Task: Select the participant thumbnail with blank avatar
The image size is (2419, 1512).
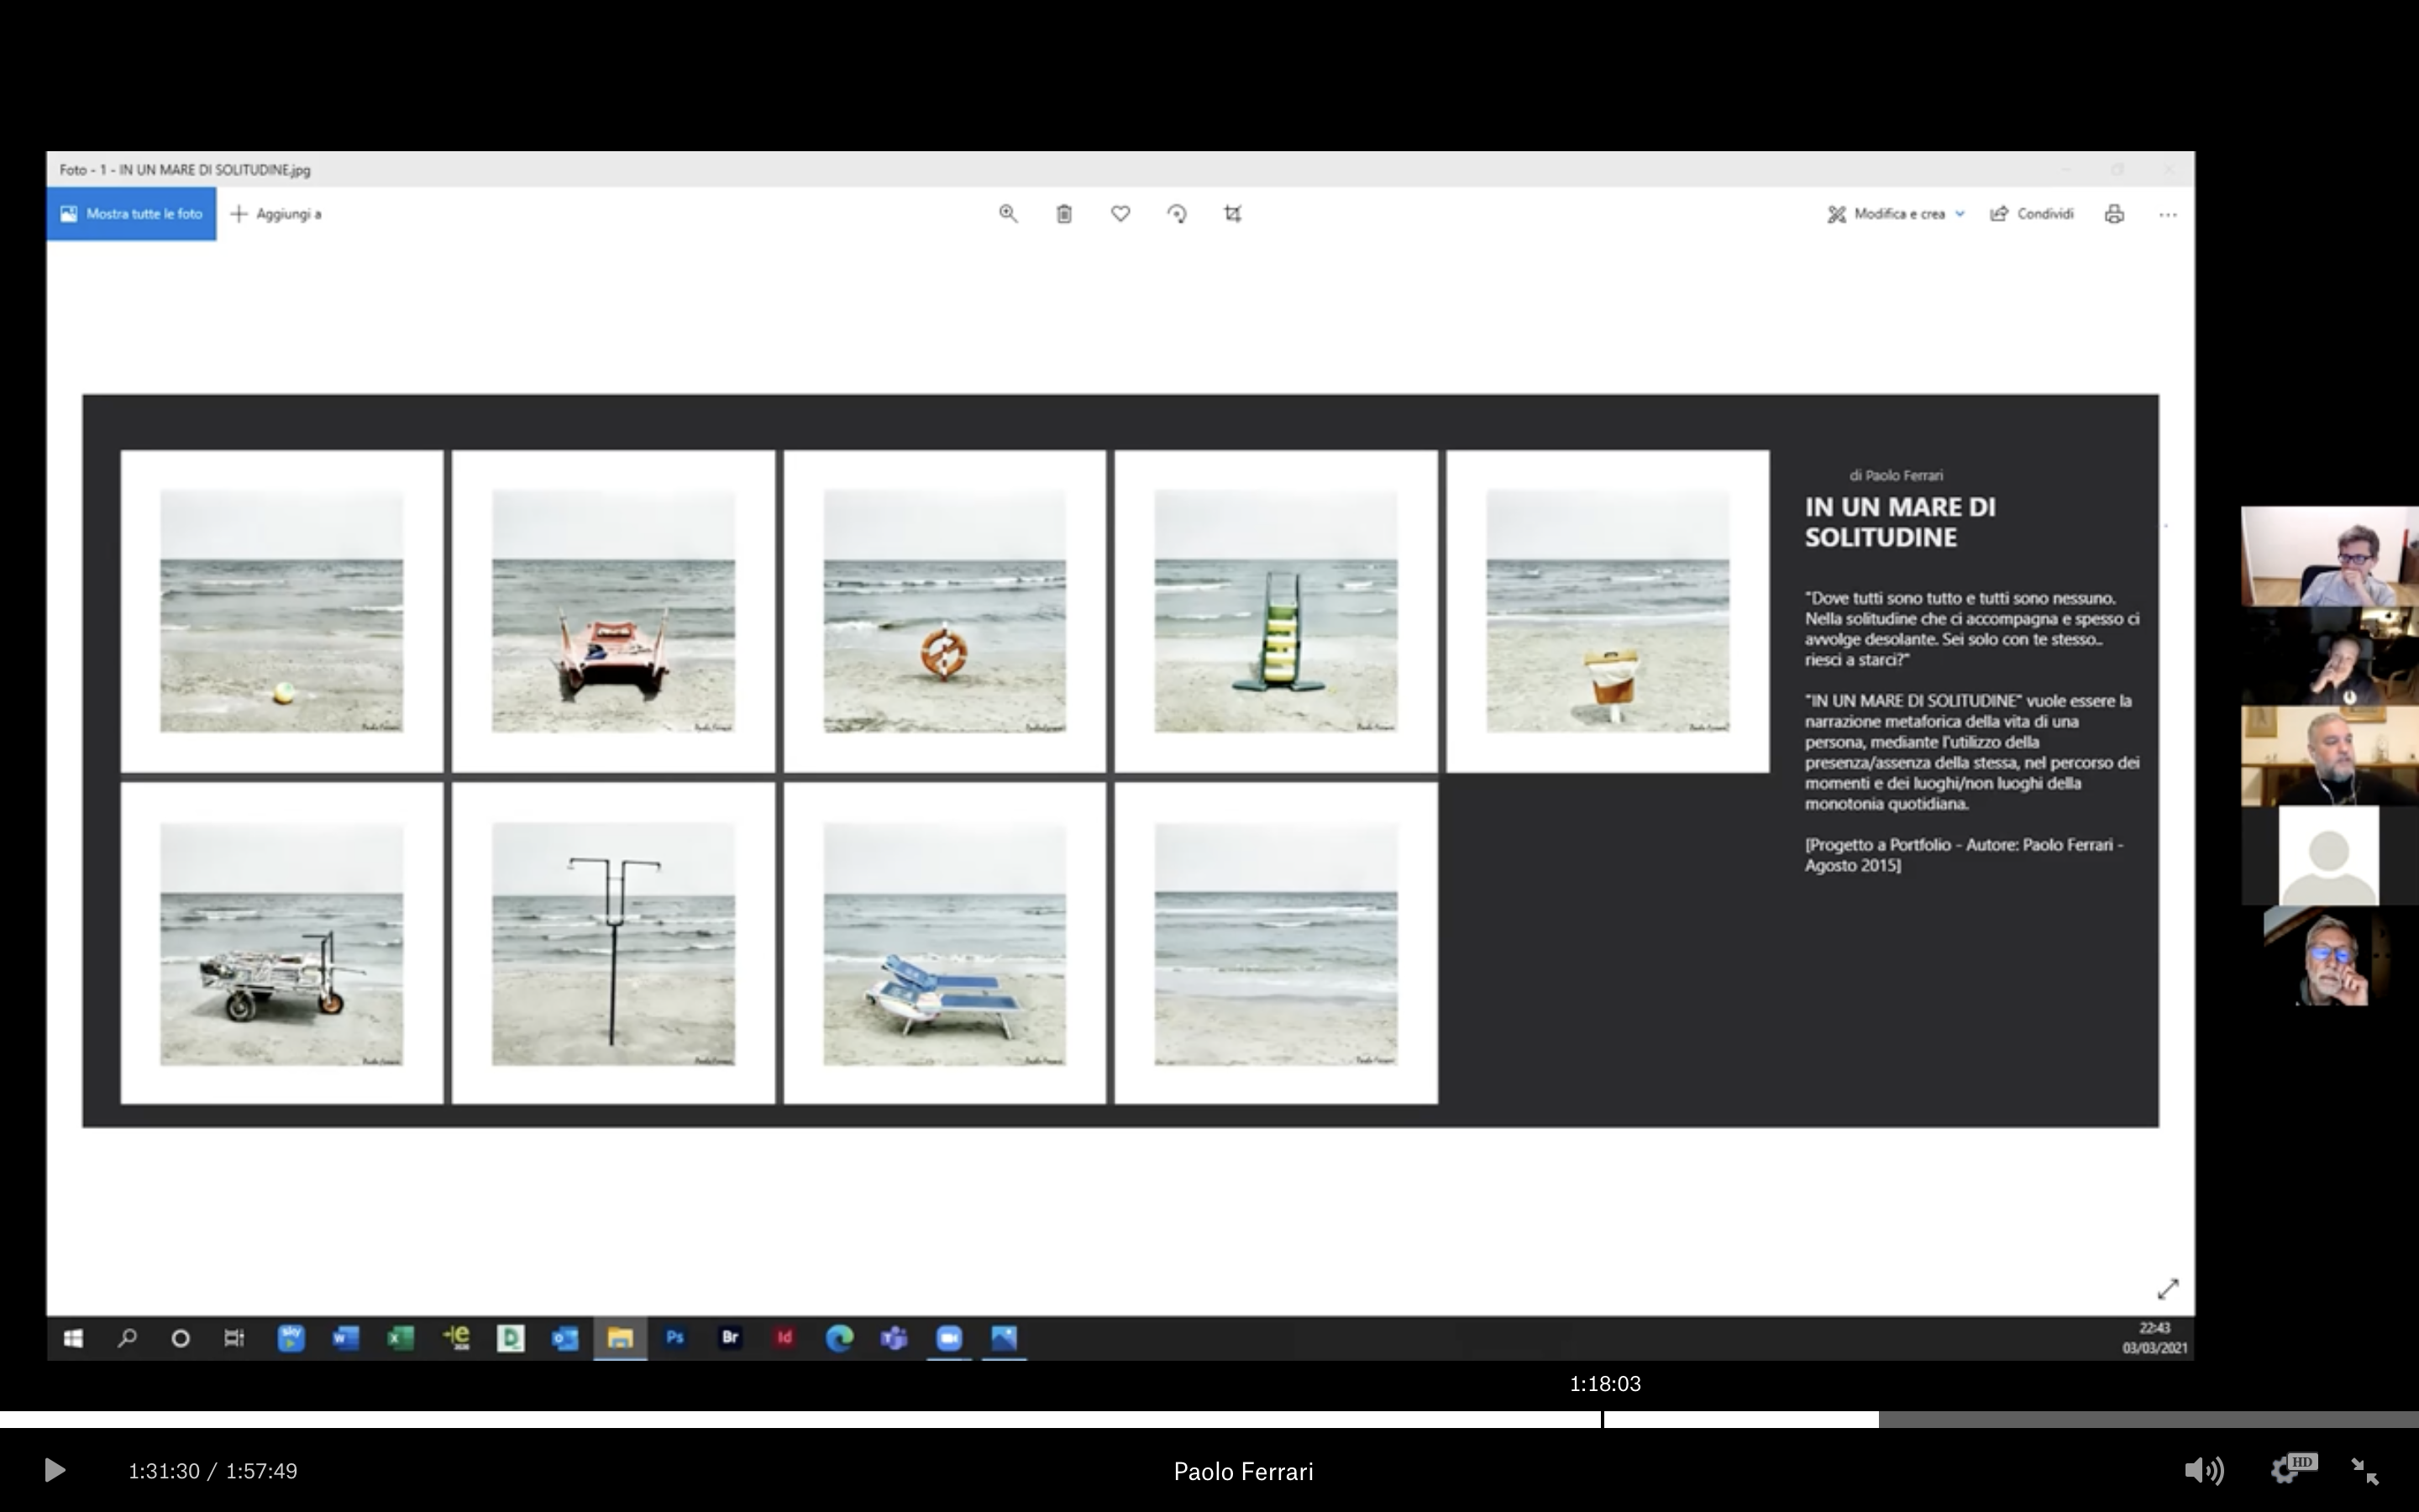Action: coord(2328,857)
